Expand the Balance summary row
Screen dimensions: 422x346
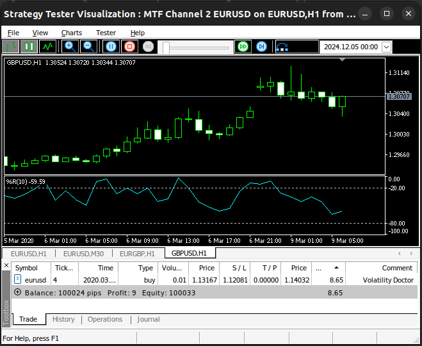tap(17, 292)
